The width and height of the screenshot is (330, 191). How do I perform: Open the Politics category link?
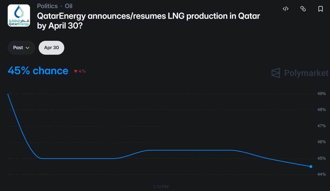47,6
